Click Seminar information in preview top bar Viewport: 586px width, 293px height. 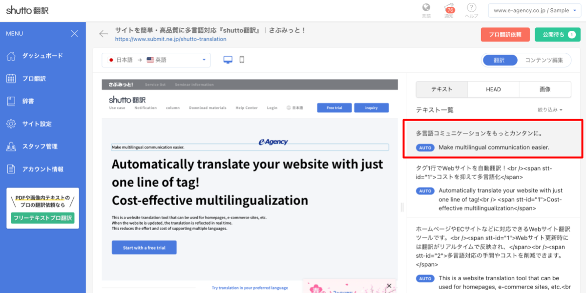194,84
